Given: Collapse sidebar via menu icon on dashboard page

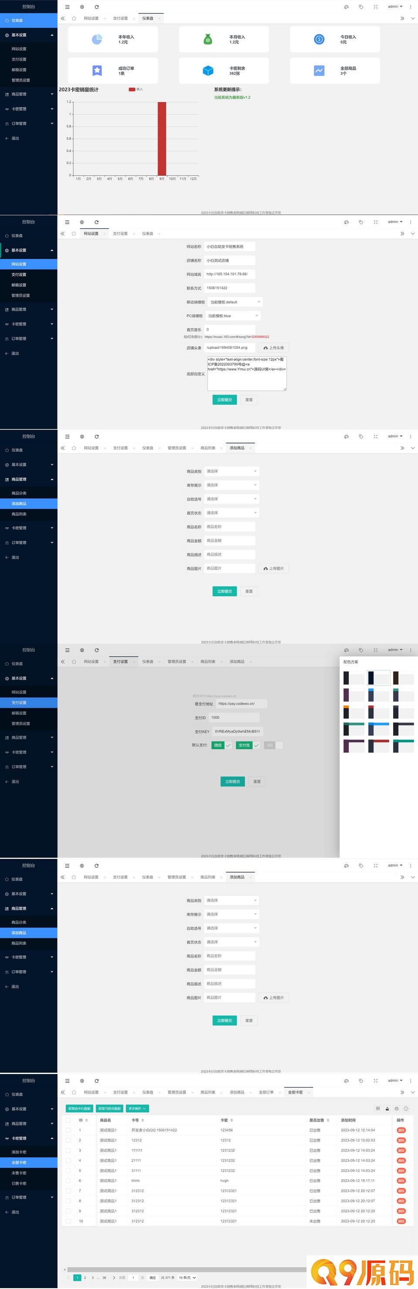Looking at the screenshot, I should [67, 7].
